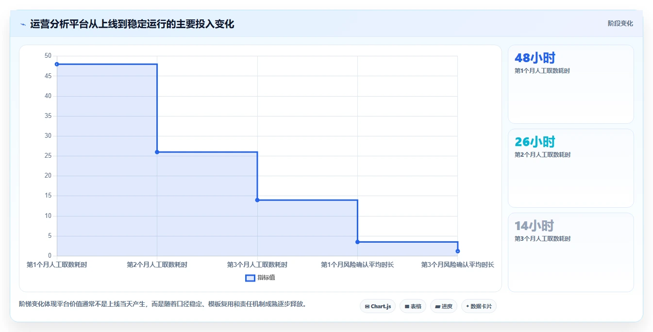The height and width of the screenshot is (332, 653).
Task: Click the axis label 第1个月人工取数耗时
Action: (x=57, y=265)
